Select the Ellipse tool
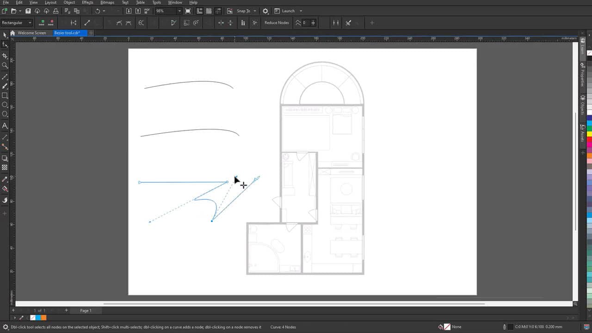592x333 pixels. pyautogui.click(x=5, y=105)
